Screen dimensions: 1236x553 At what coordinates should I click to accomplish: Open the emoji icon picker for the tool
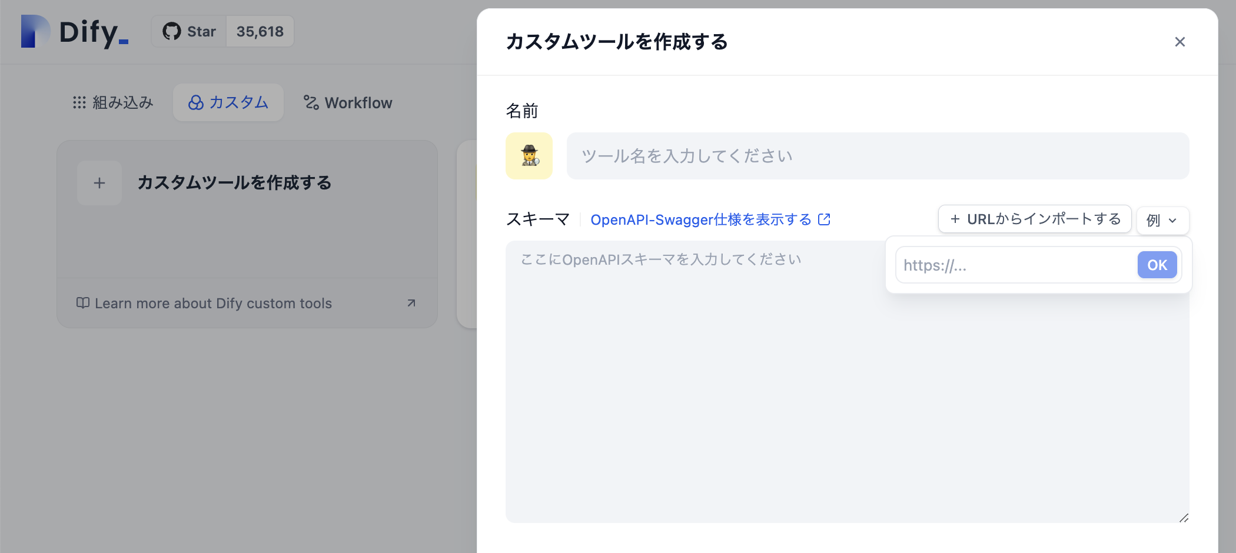529,156
